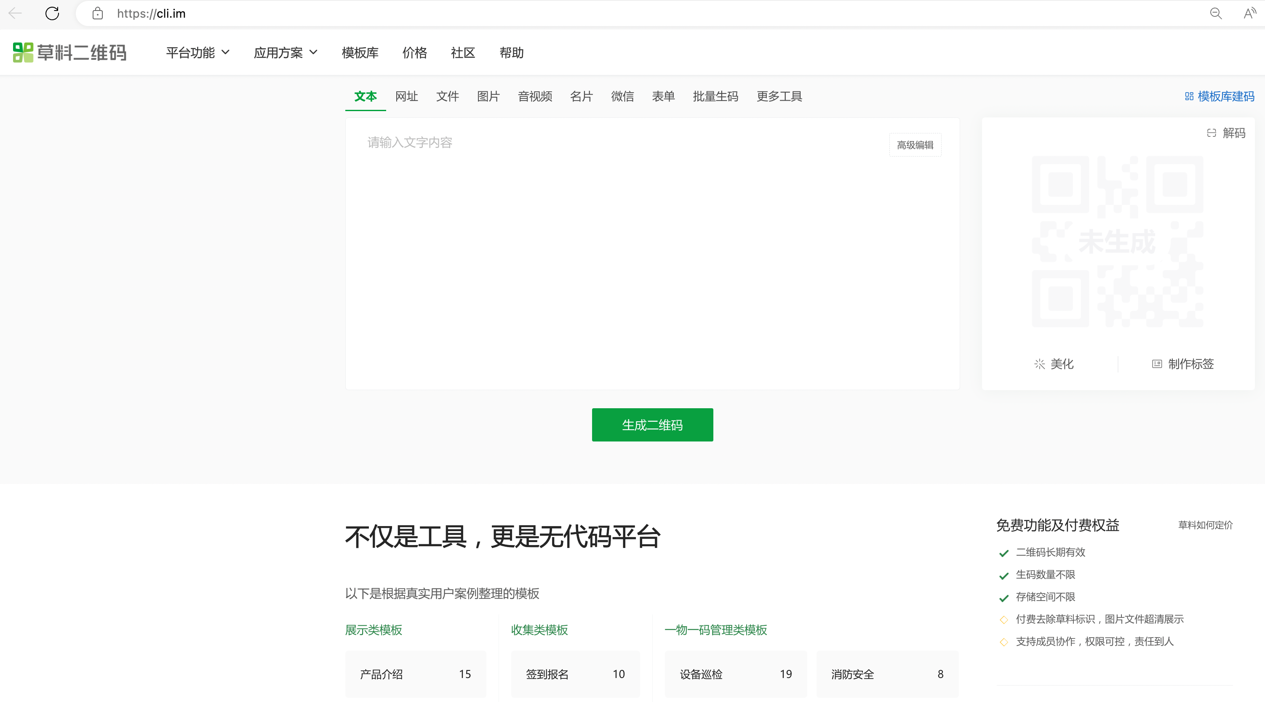The image size is (1265, 702).
Task: Click the 模板库建码 grid icon
Action: (x=1189, y=96)
